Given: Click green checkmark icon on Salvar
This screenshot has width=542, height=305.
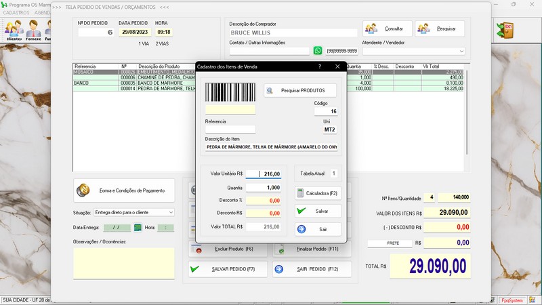Looking at the screenshot, I should click(x=301, y=211).
